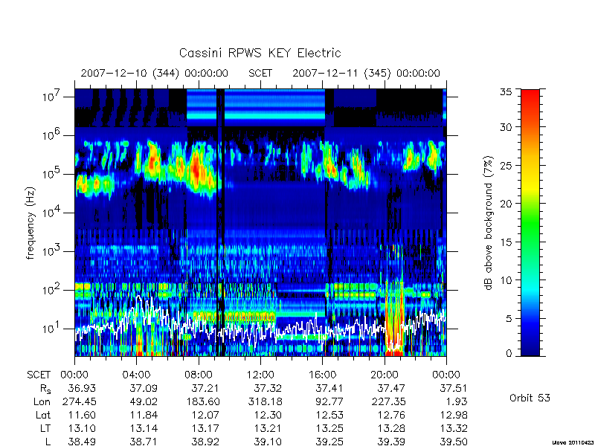Select the LT row header

[45, 429]
